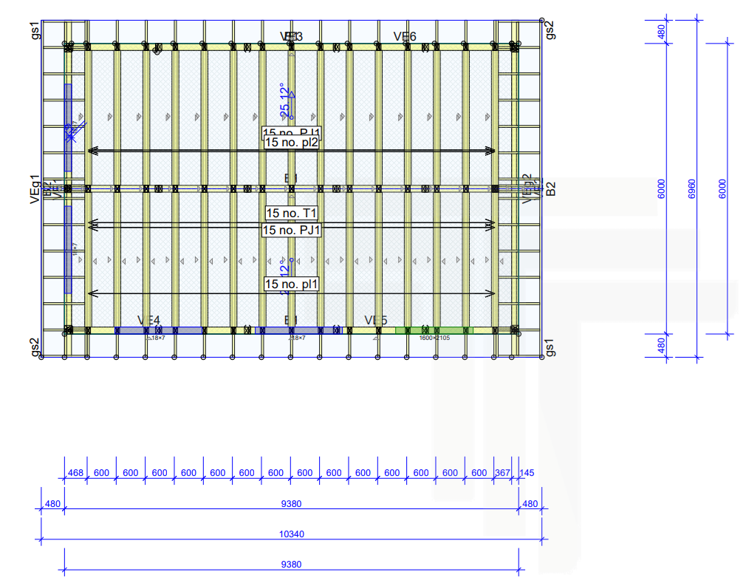Screen dimensions: 746x586
Task: Select the VE6 wall label
Action: pos(405,36)
